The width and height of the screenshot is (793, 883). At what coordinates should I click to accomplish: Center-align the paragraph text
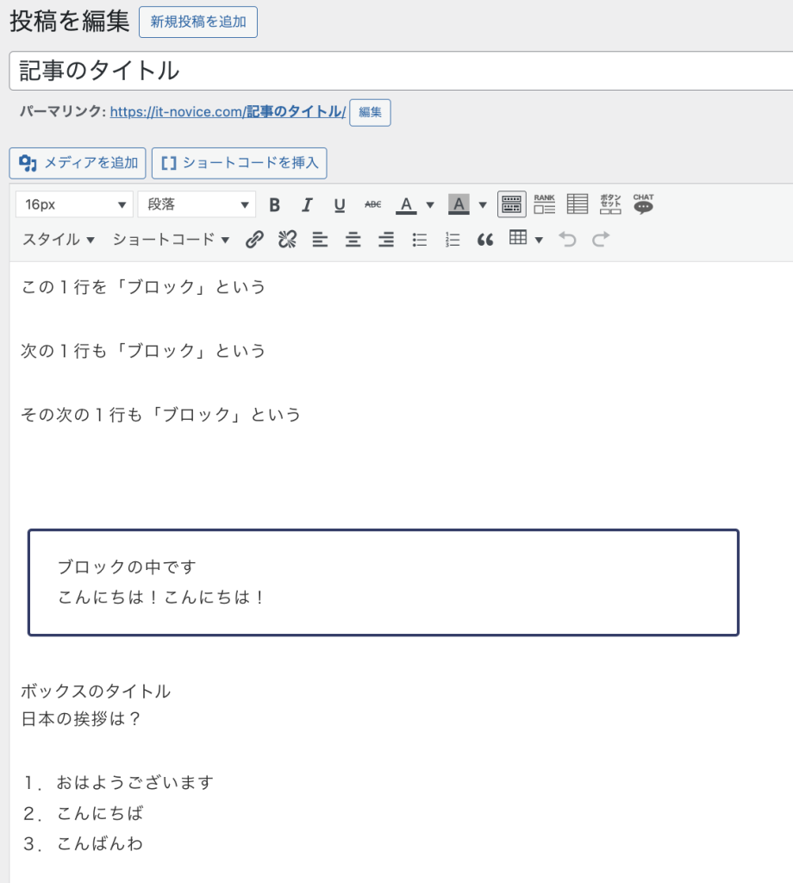353,239
